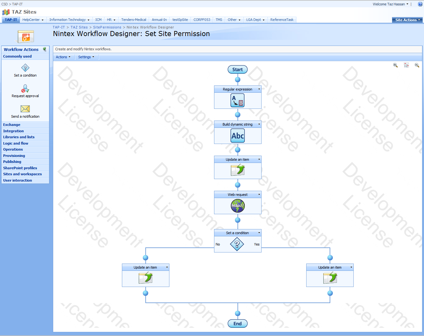Click the TAZ Sites people logo icon

pos(6,12)
